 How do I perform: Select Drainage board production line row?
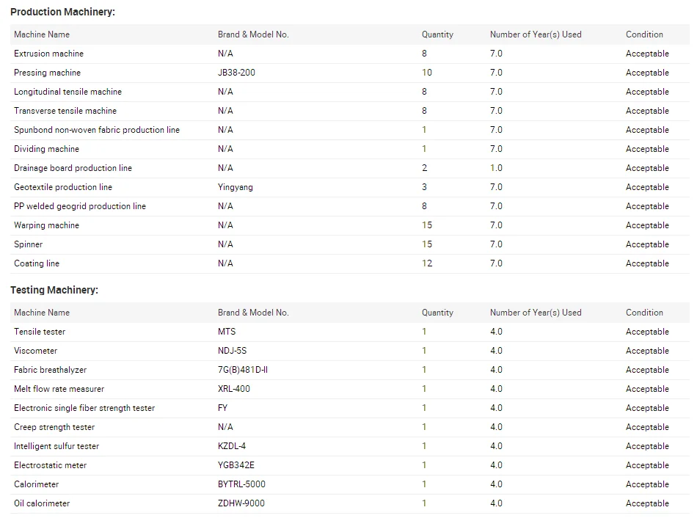pos(73,168)
